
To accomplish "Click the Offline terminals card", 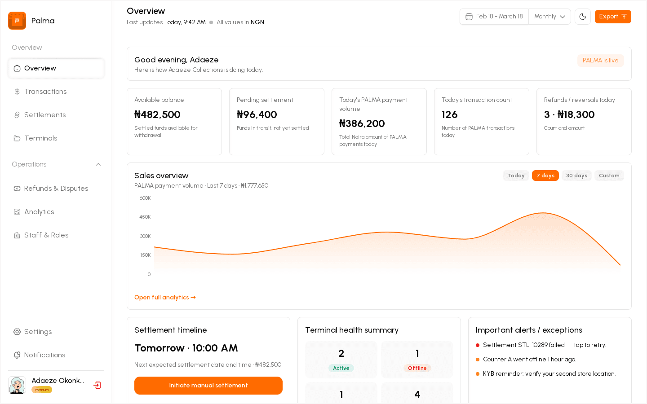I will (417, 360).
